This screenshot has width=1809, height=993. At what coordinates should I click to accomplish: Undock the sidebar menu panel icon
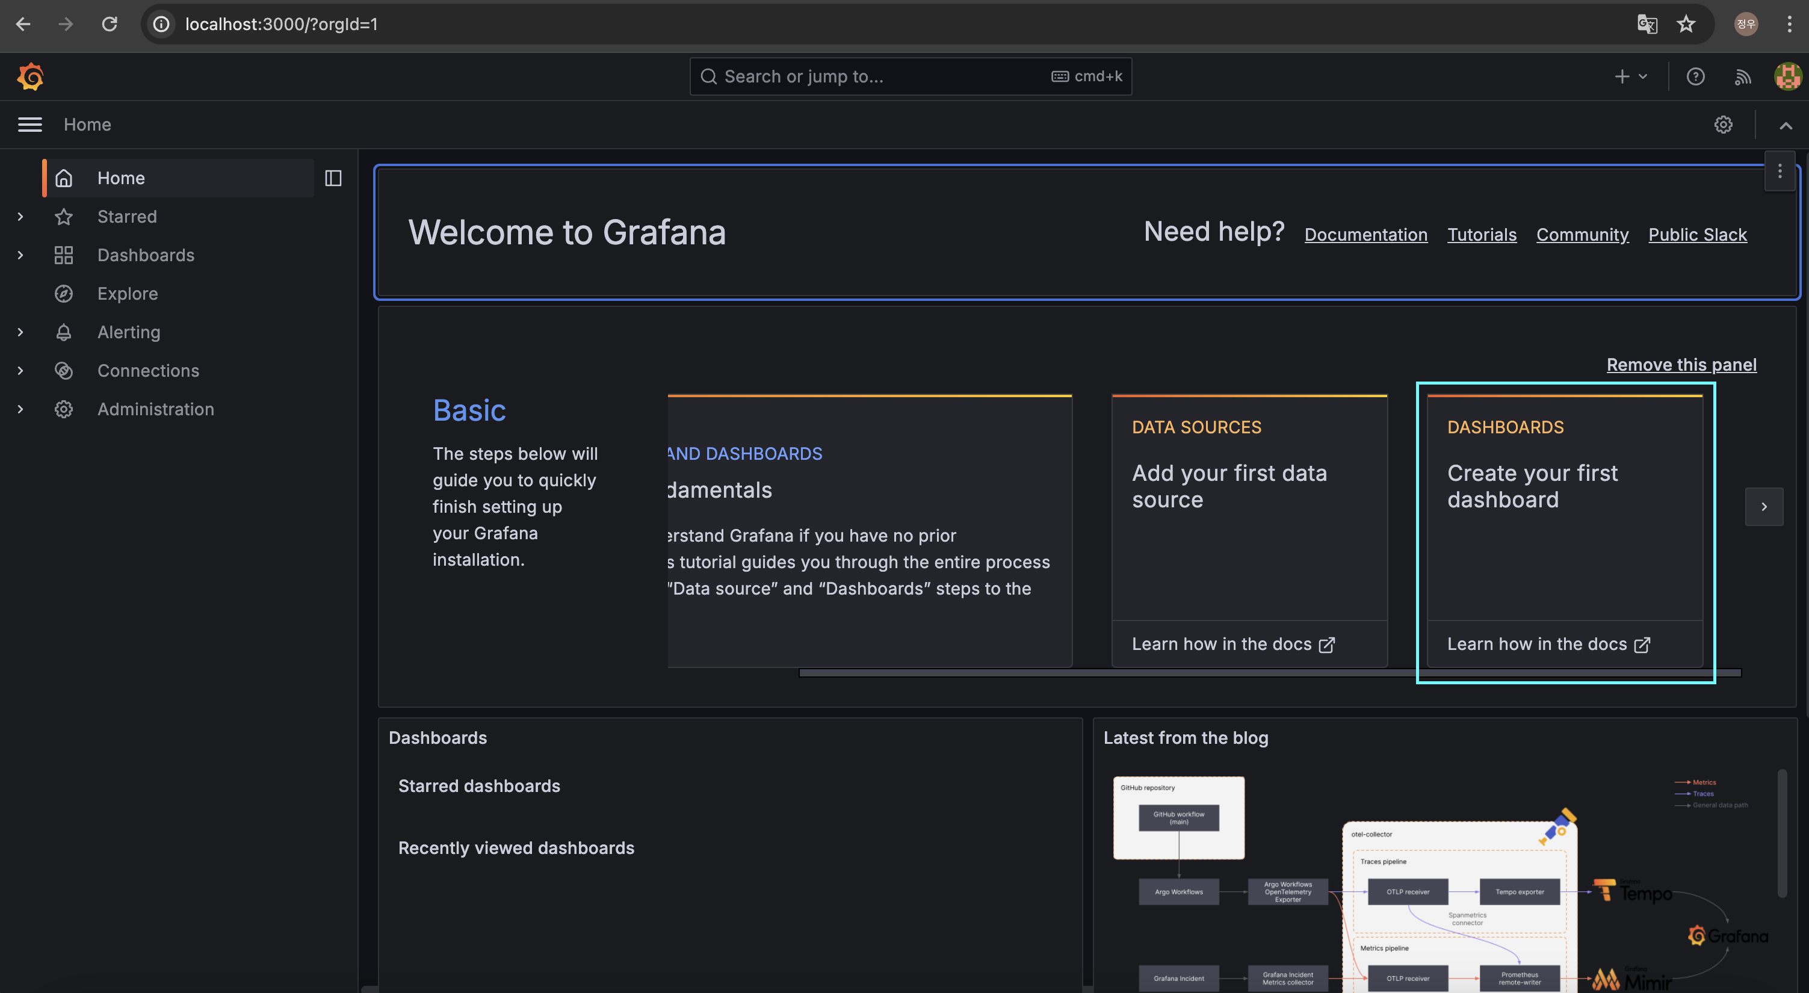coord(333,178)
